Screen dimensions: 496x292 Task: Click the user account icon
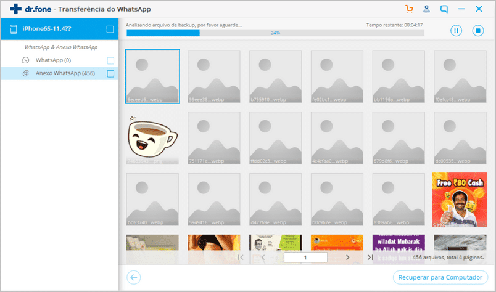[426, 9]
